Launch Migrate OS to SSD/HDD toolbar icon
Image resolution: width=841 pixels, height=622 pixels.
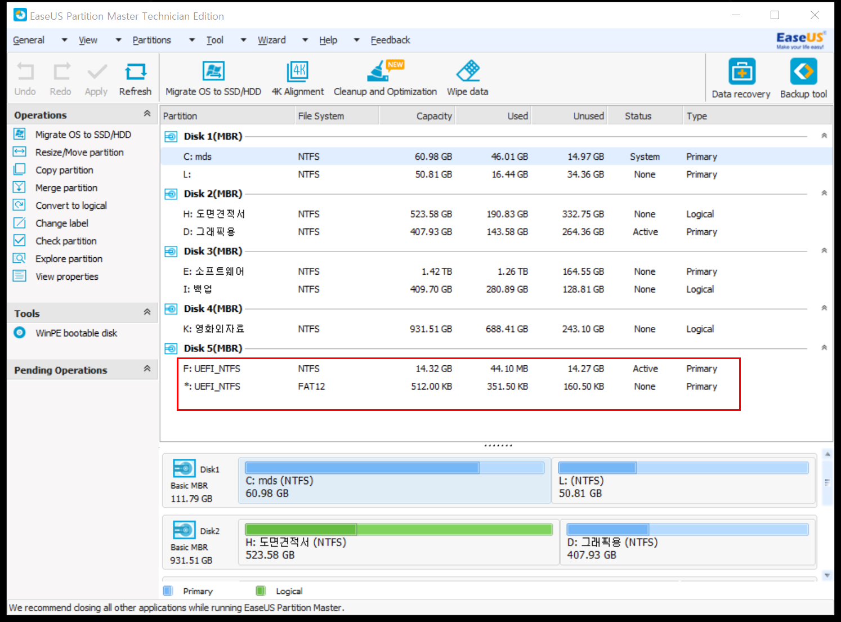tap(213, 79)
